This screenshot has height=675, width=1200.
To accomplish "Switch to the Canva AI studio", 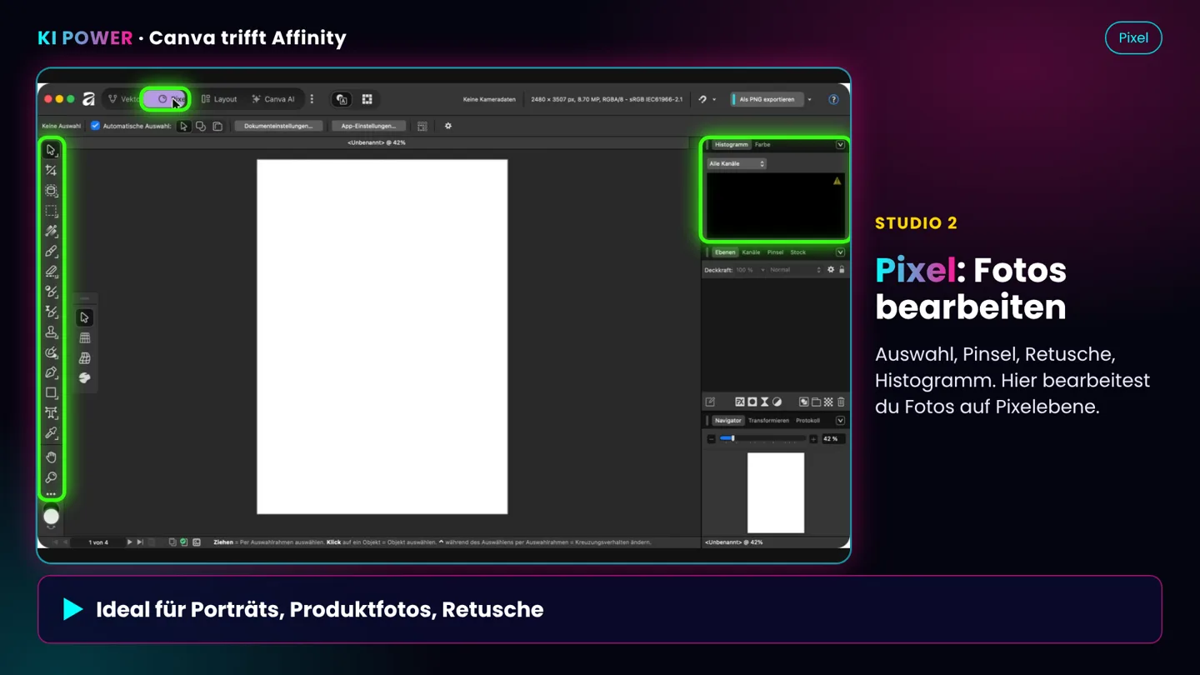I will tap(273, 99).
